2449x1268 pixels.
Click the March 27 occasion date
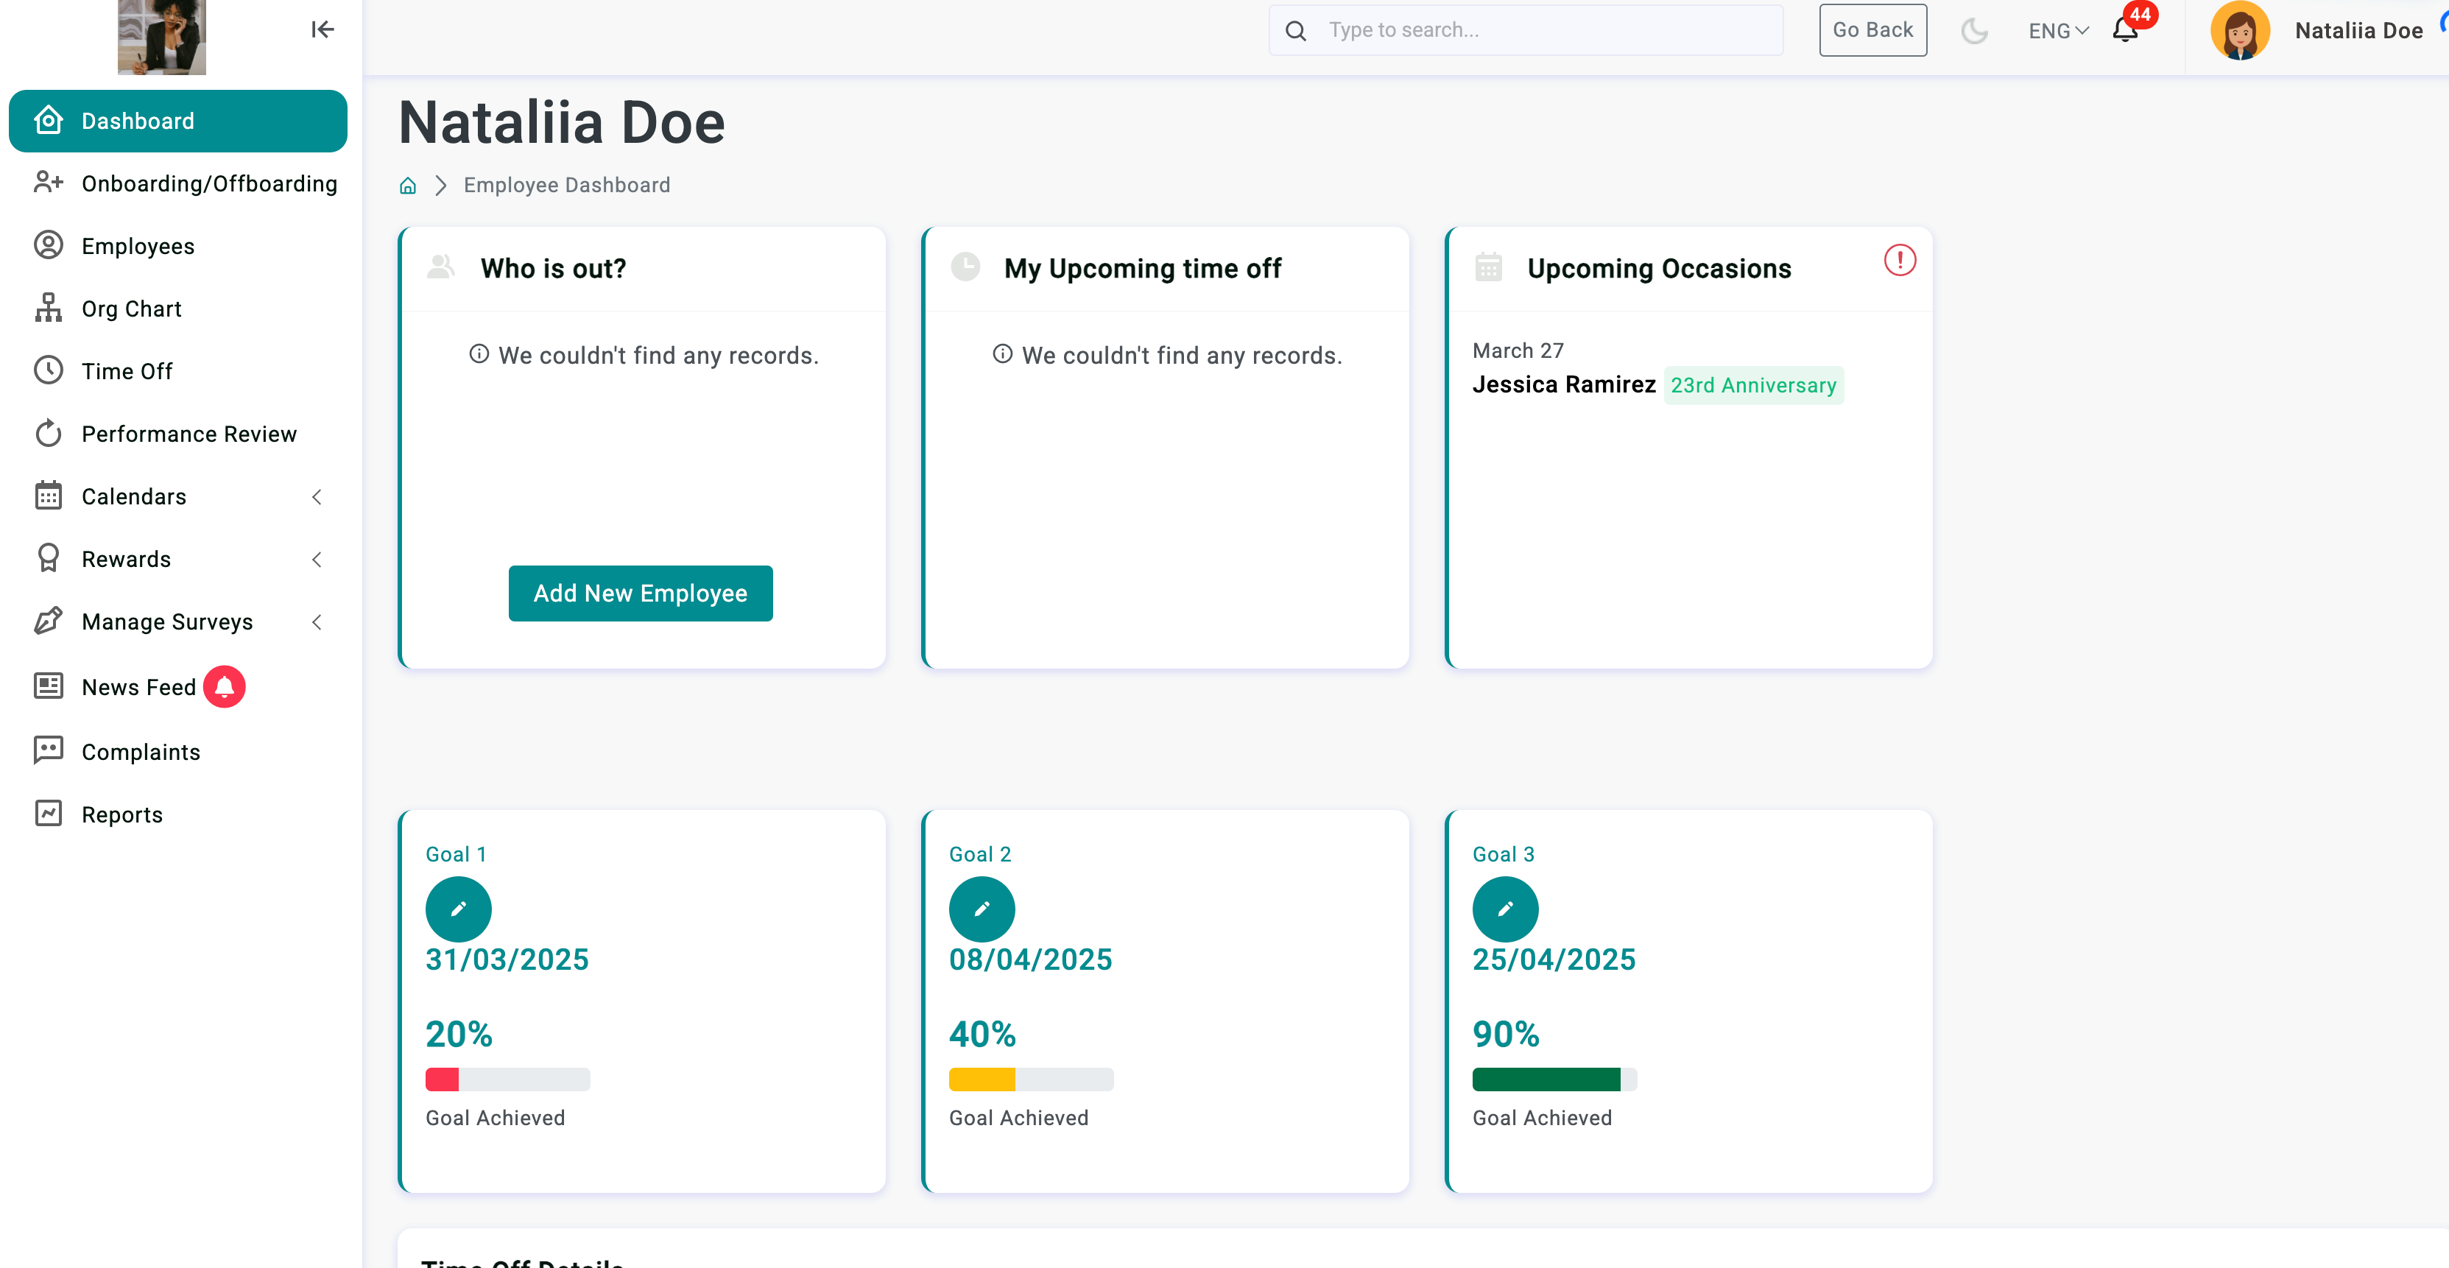click(x=1518, y=351)
